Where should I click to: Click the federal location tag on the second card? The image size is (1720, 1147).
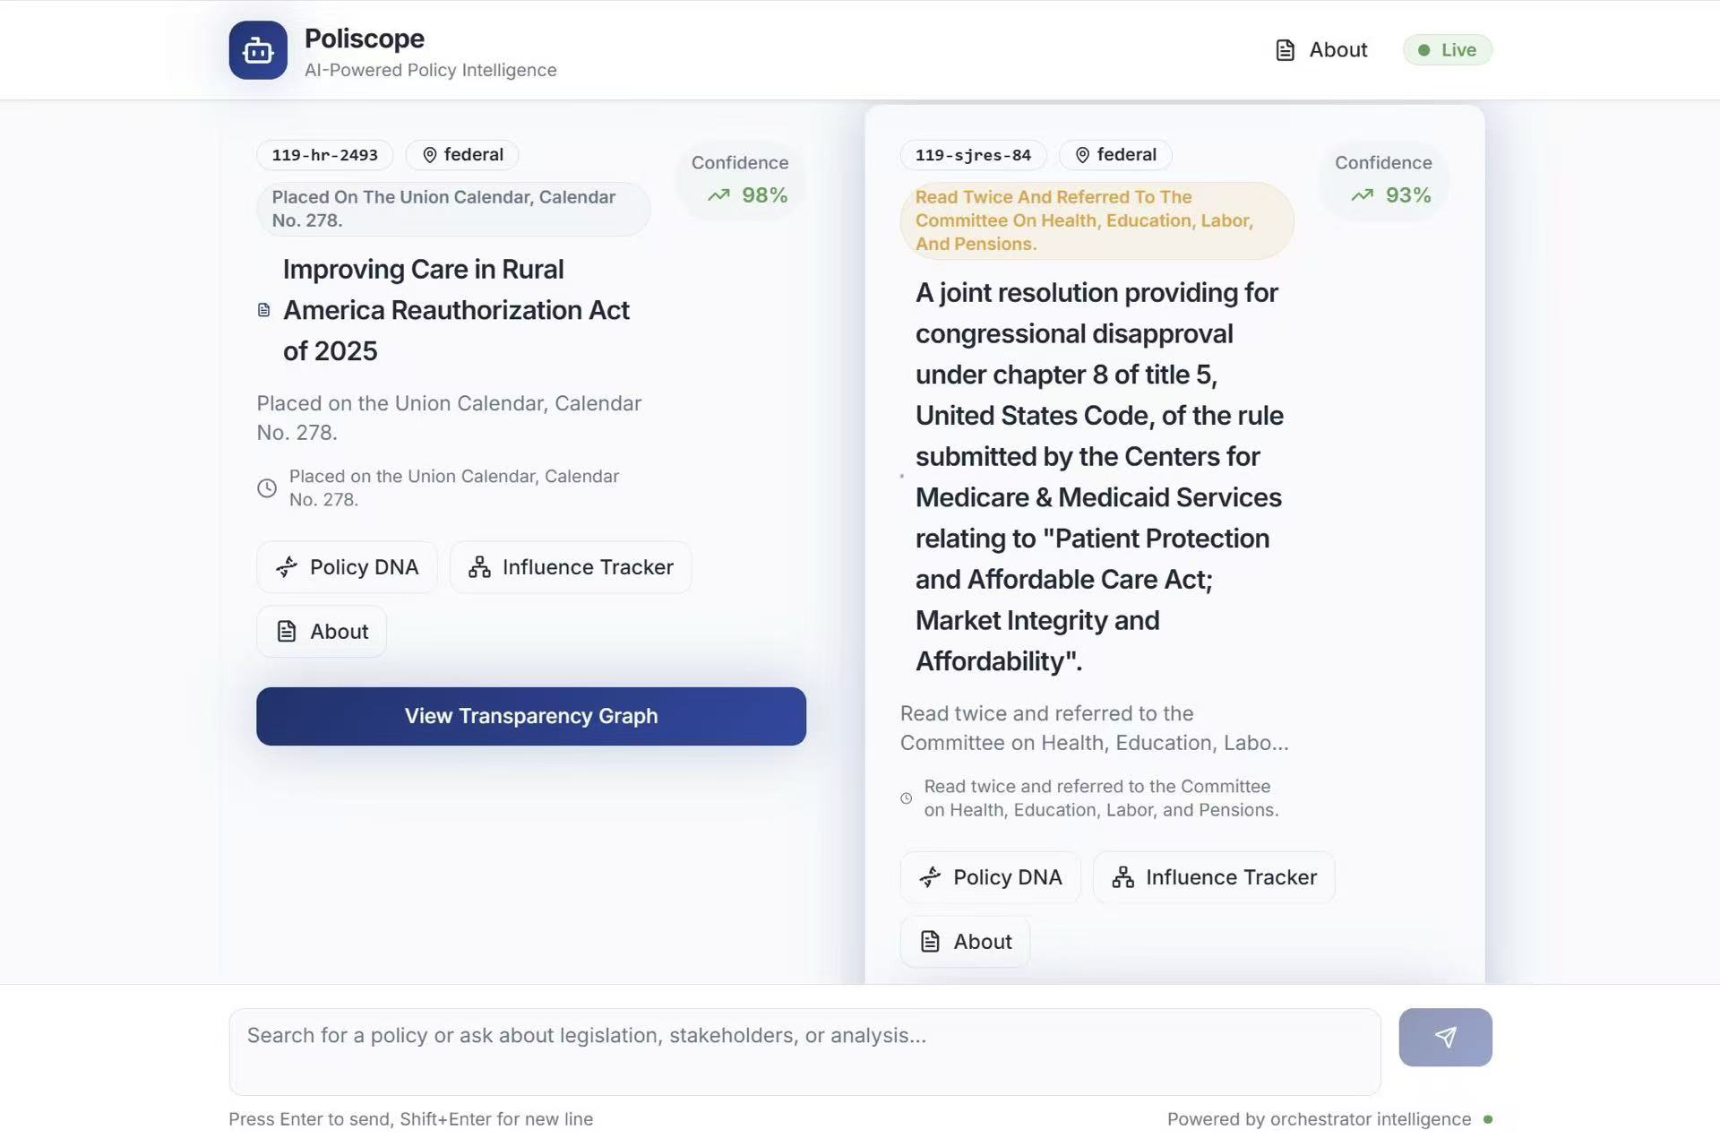[x=1115, y=155]
